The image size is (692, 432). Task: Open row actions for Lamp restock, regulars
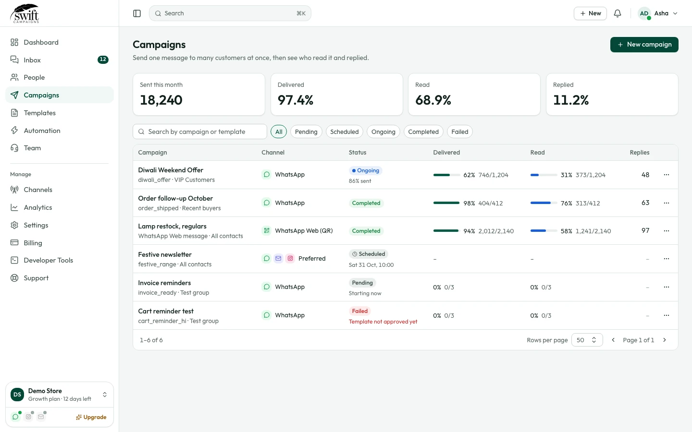click(667, 231)
